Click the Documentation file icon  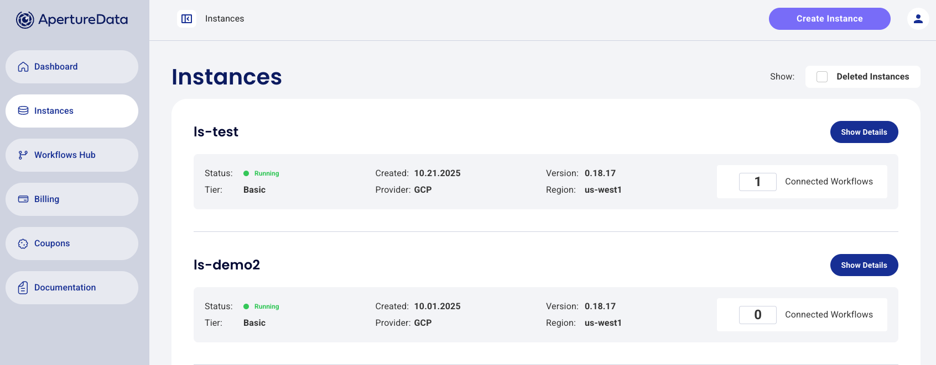coord(23,288)
